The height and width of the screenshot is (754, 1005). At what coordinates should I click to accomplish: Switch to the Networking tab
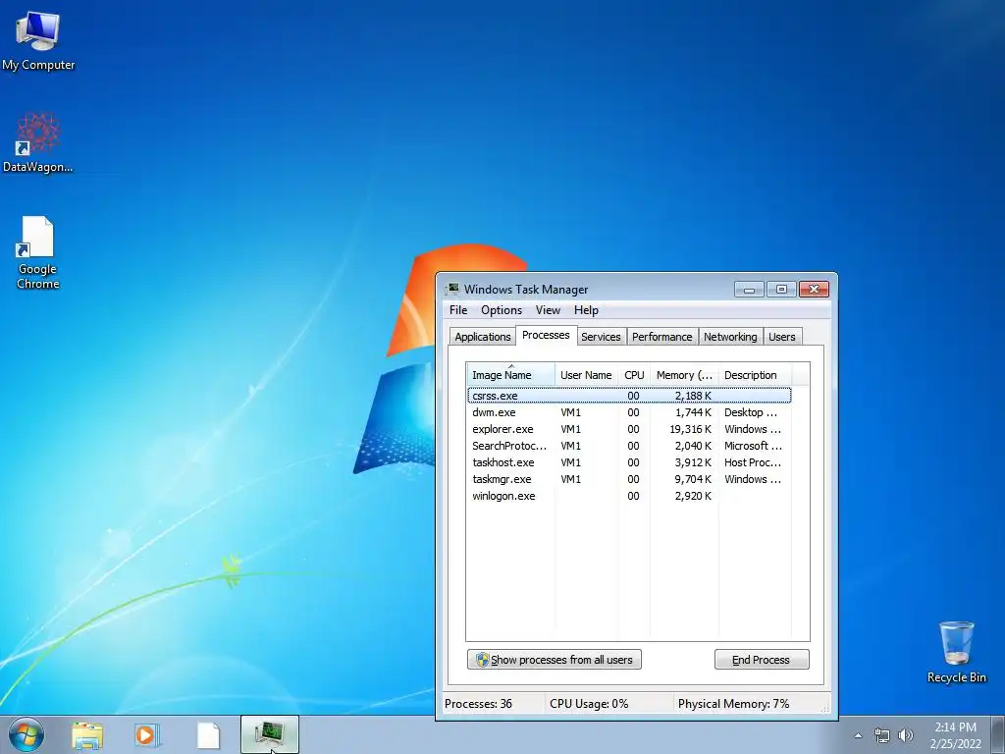pyautogui.click(x=730, y=337)
